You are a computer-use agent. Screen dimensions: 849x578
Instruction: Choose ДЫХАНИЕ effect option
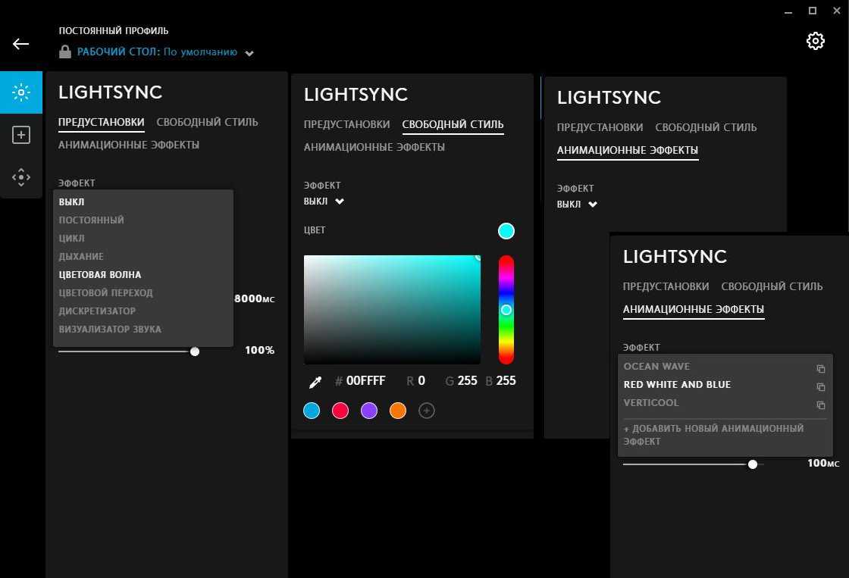coord(81,257)
